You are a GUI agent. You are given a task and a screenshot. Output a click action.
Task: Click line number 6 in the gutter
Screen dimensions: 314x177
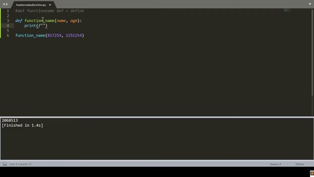[x=8, y=35]
